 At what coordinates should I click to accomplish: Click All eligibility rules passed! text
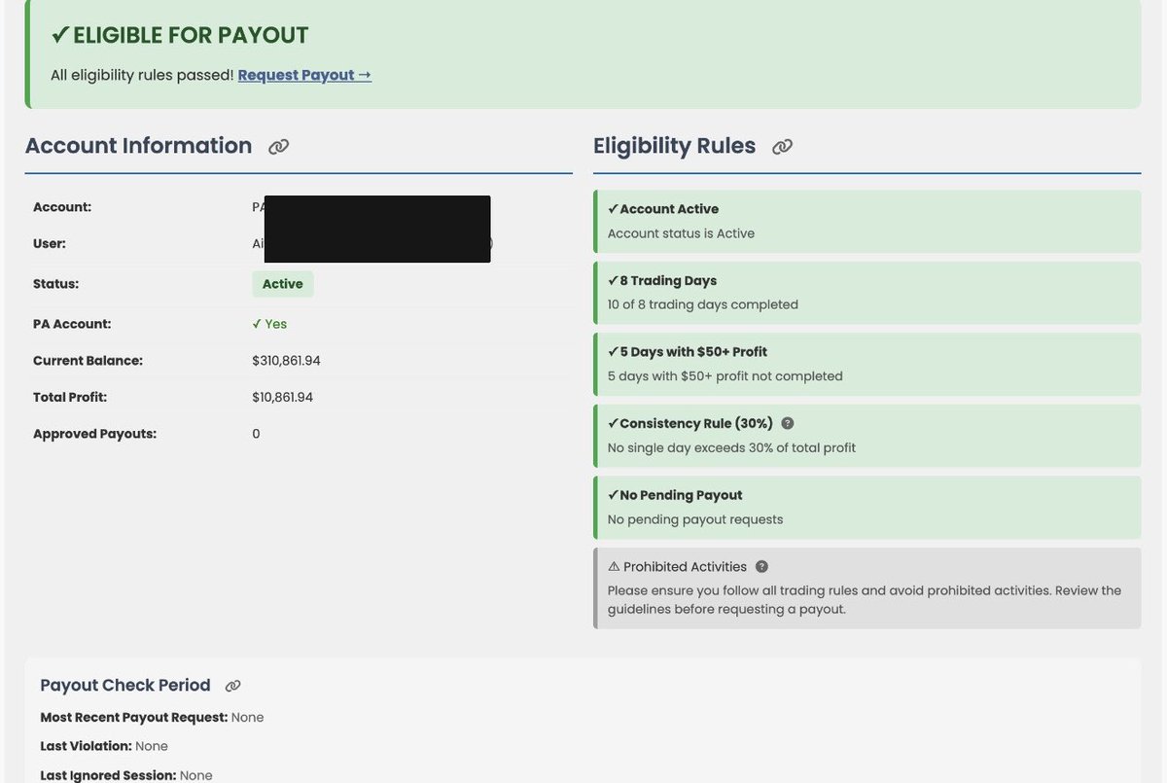pos(142,75)
